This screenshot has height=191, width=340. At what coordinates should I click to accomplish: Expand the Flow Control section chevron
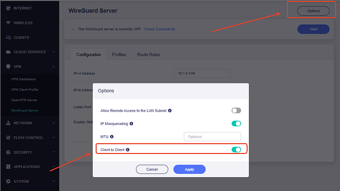(54, 137)
